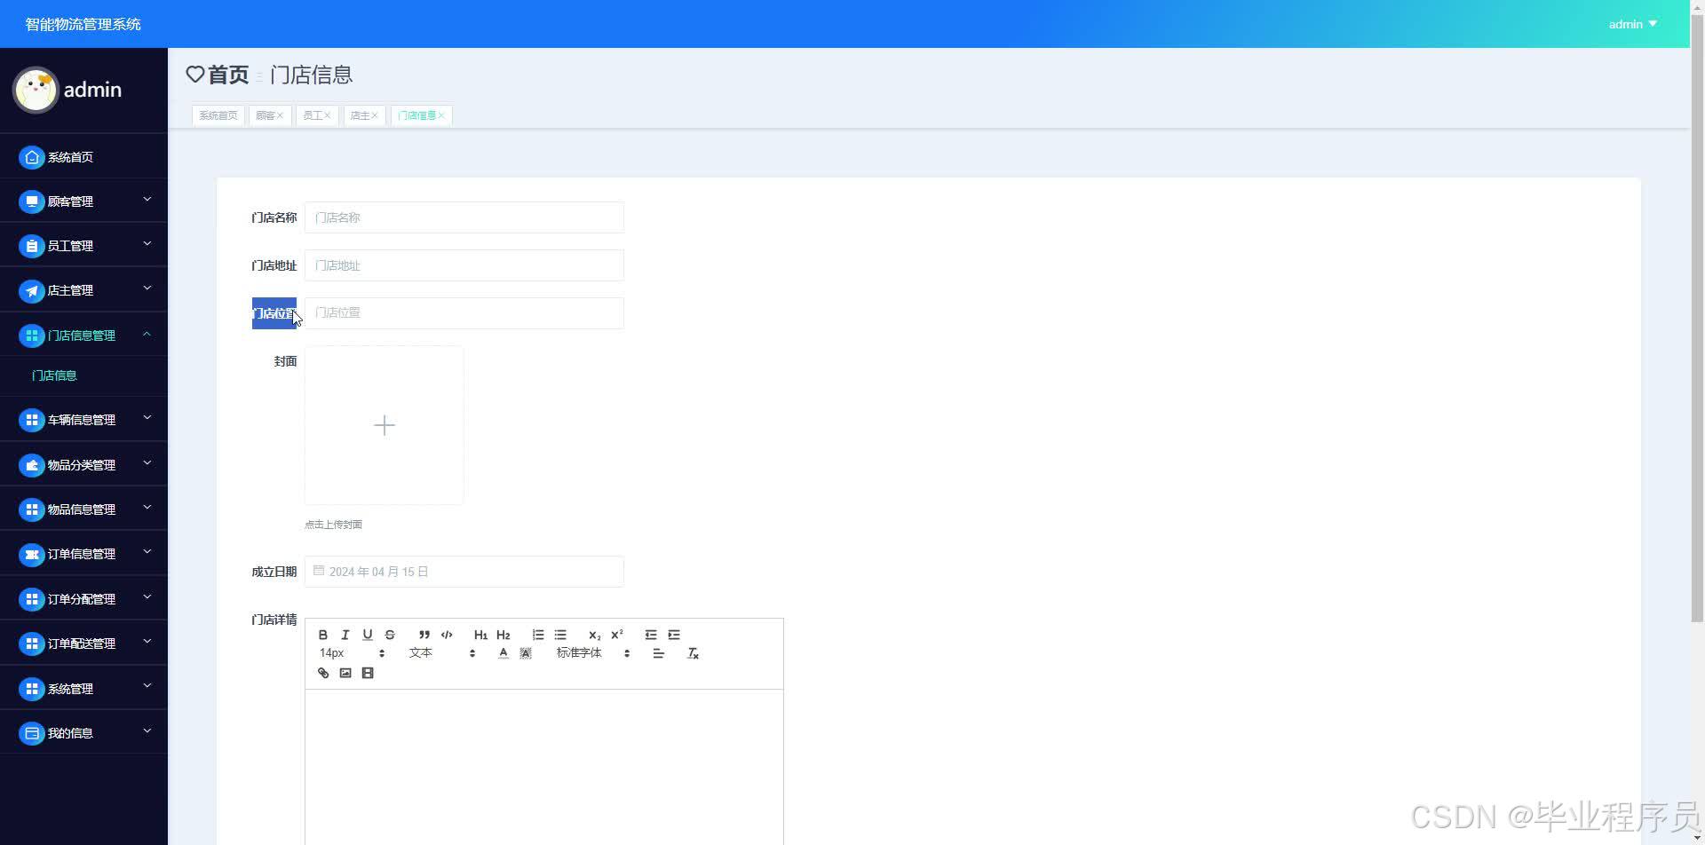Click the 智能物流管理系统 title

click(83, 24)
